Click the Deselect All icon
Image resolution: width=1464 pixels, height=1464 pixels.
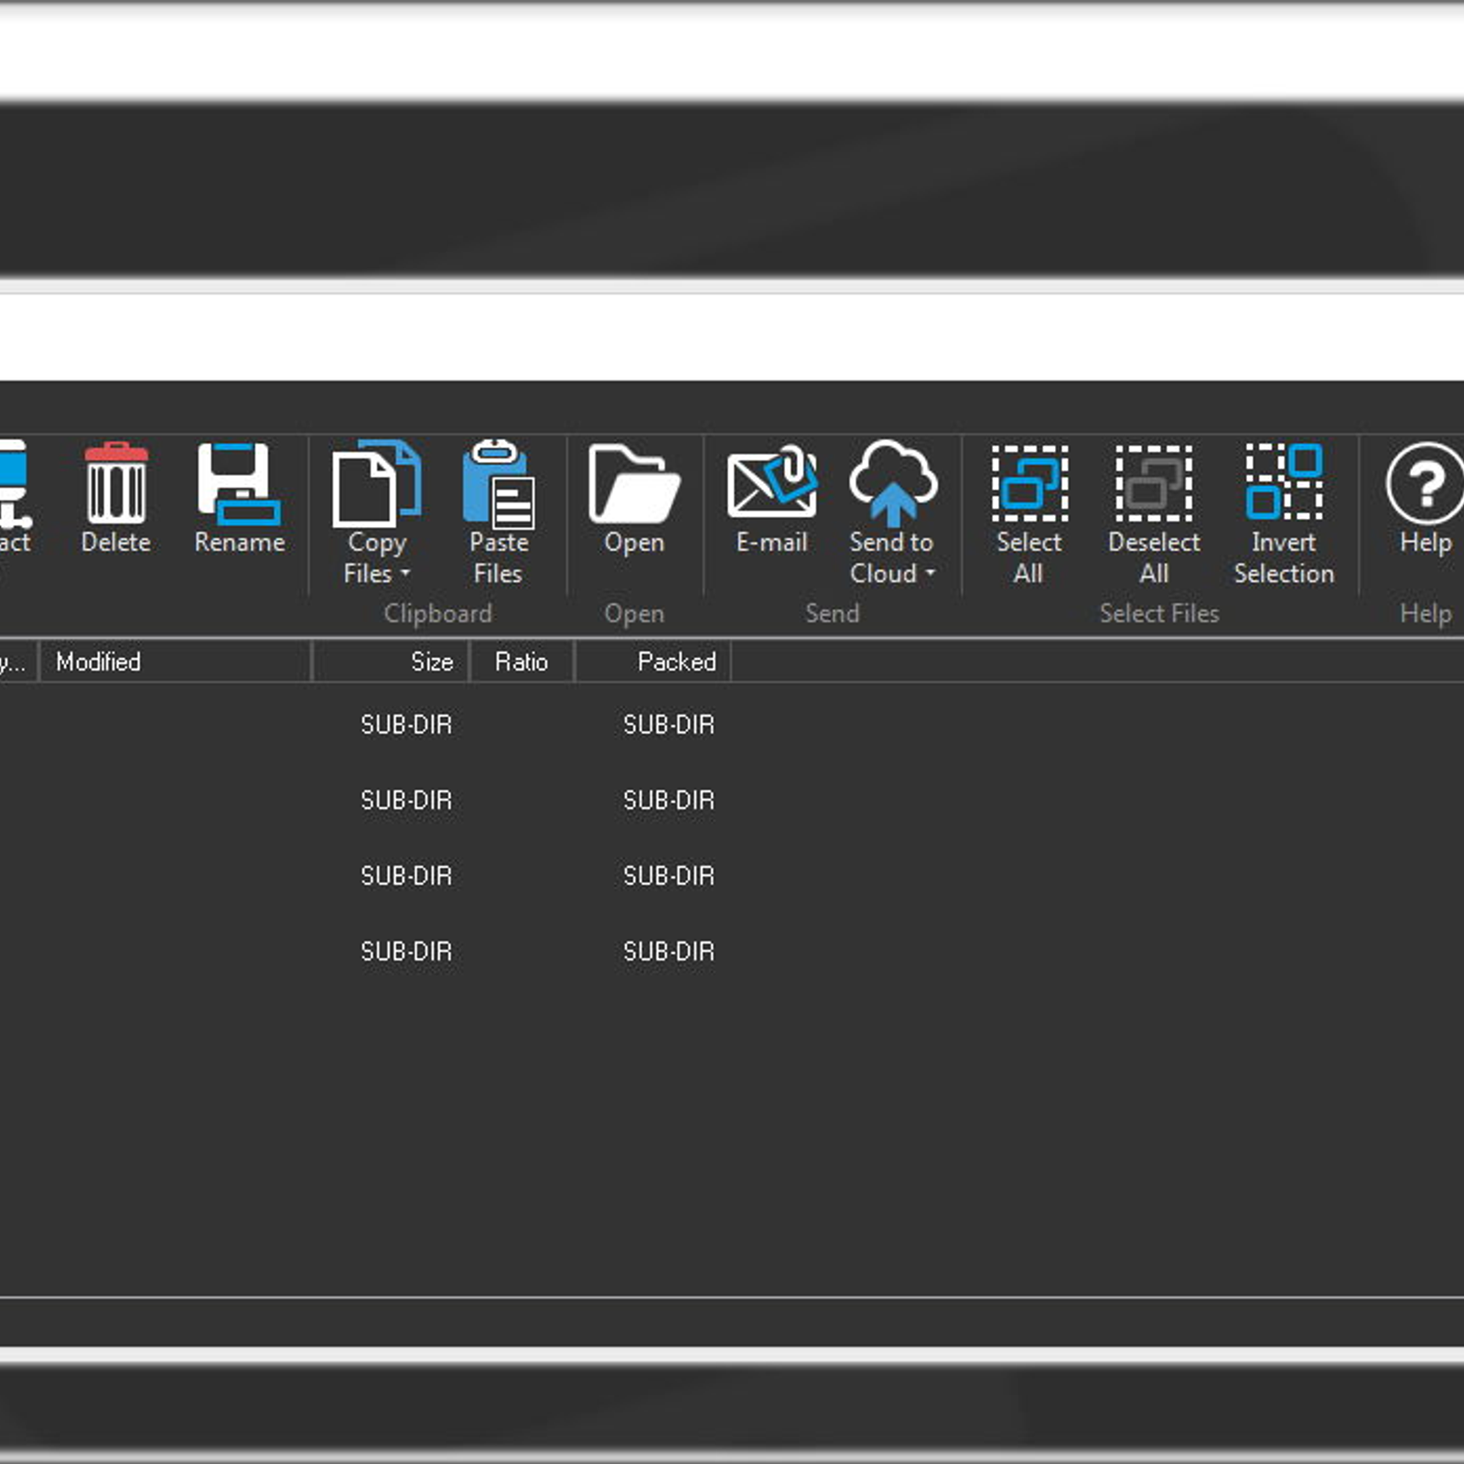click(x=1154, y=483)
